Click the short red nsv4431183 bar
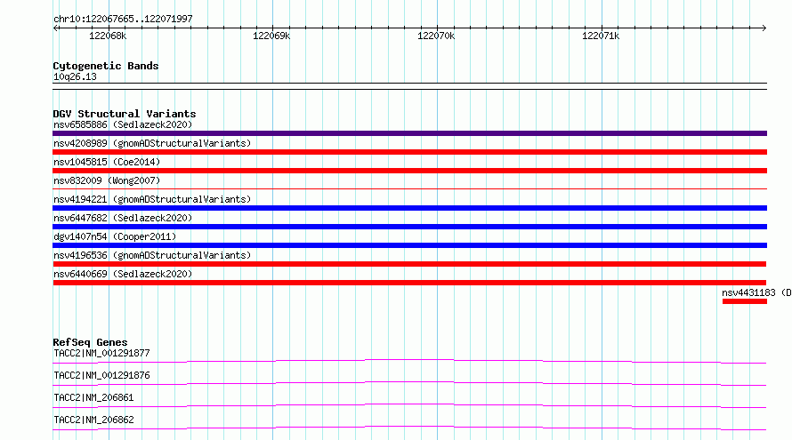792x440 pixels. tap(745, 301)
